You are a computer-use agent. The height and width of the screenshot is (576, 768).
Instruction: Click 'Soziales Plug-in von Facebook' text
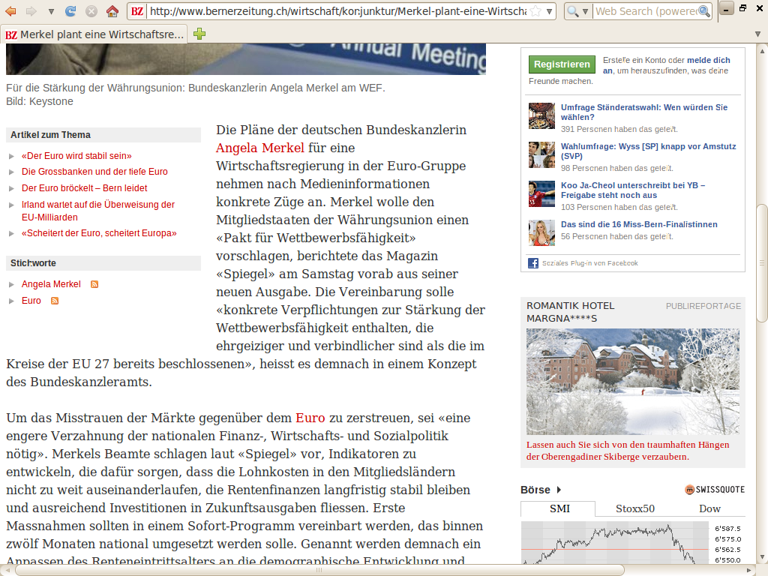589,263
